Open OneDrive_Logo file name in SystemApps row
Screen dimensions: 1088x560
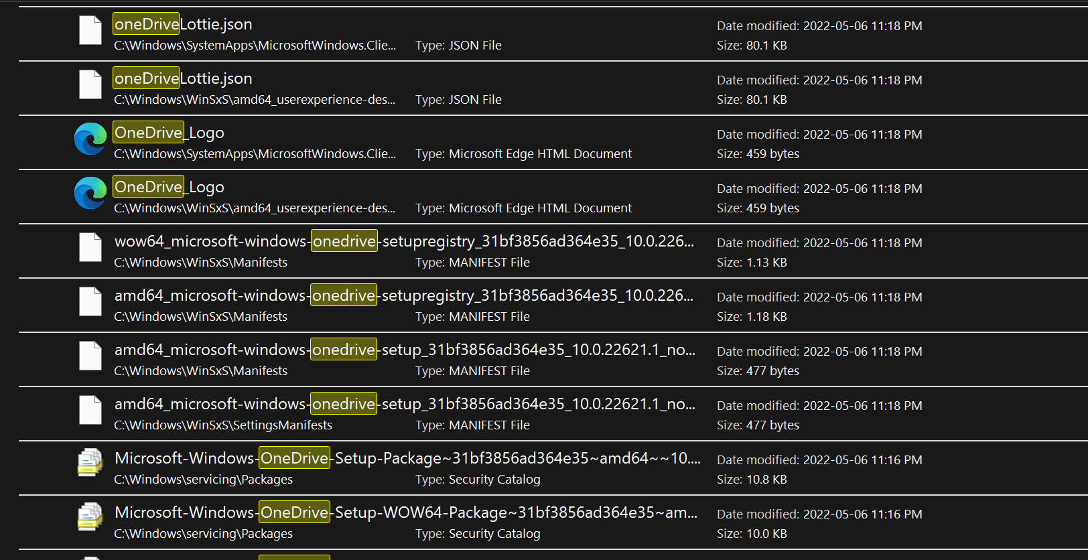(169, 133)
